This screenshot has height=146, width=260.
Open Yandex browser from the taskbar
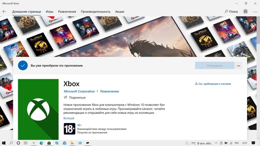[34, 143]
